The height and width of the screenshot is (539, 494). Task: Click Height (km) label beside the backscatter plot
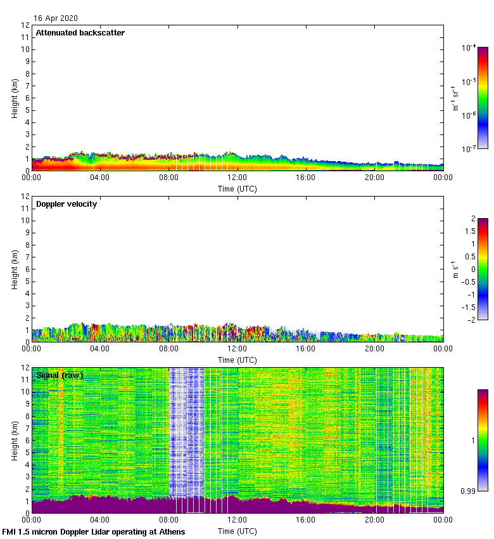click(15, 98)
